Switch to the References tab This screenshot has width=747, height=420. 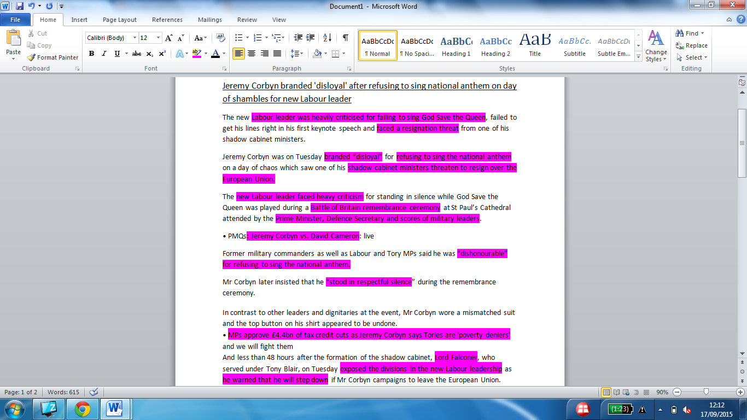pos(167,20)
